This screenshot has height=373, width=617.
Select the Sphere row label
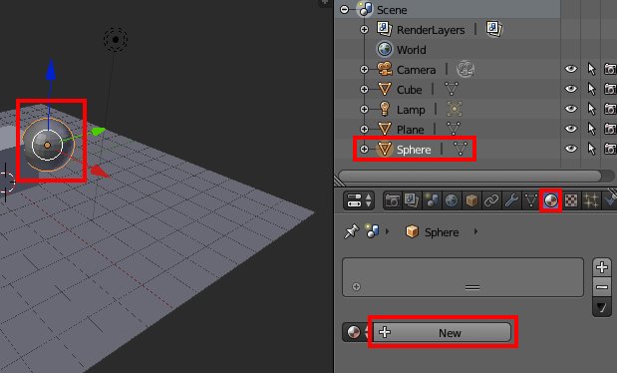(x=414, y=150)
